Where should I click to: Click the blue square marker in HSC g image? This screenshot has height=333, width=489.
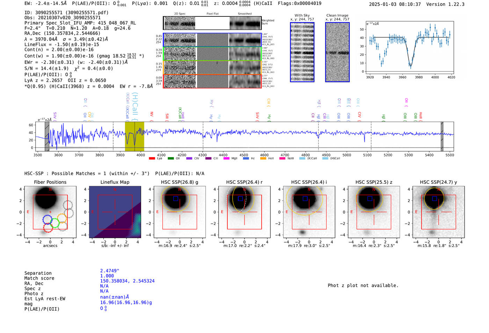point(176,198)
